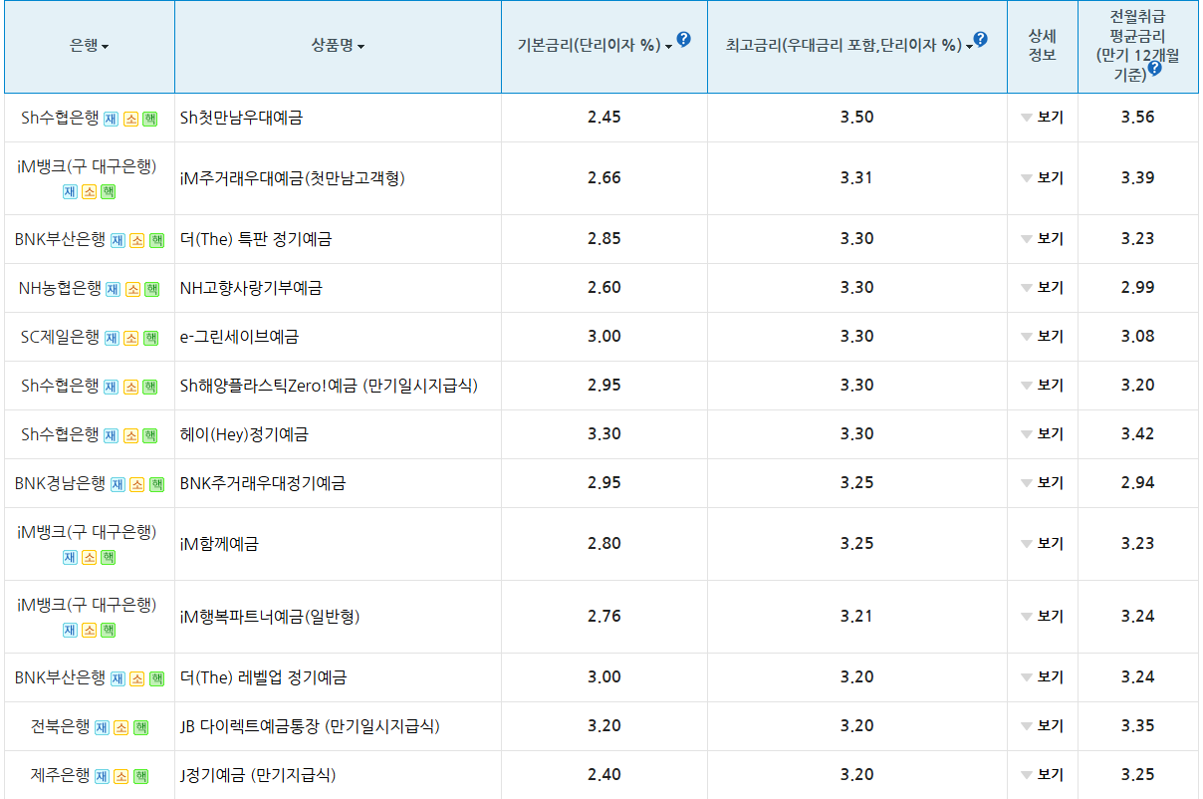Image resolution: width=1203 pixels, height=799 pixels.
Task: Sort by 최고금리(우대금리 포함) header
Action: tap(849, 45)
